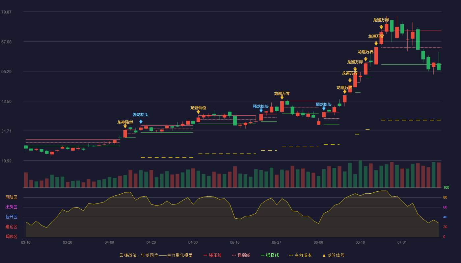Click the blue 强龙抬头 arrow near 04-20
Image resolution: width=461 pixels, height=263 pixels.
141,122
